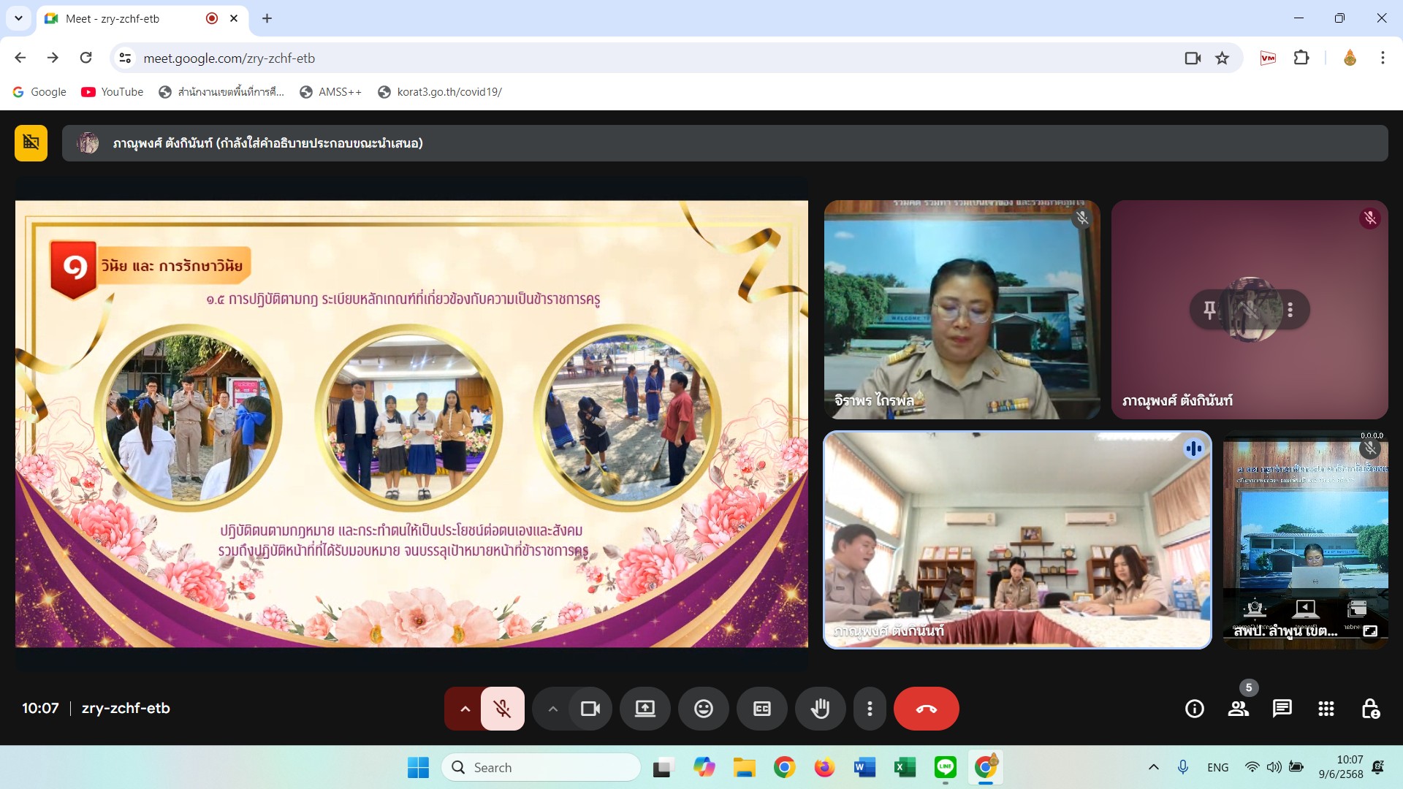
Task: Raise hand in the meeting
Action: (821, 709)
